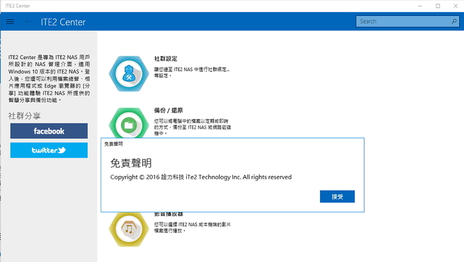This screenshot has height=262, width=464.
Task: Maximize the ITE2 Center window
Action: pos(438,6)
